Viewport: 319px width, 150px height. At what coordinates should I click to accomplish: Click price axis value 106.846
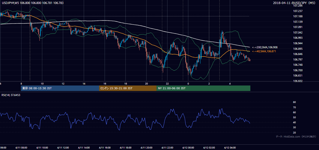[x=298, y=54]
